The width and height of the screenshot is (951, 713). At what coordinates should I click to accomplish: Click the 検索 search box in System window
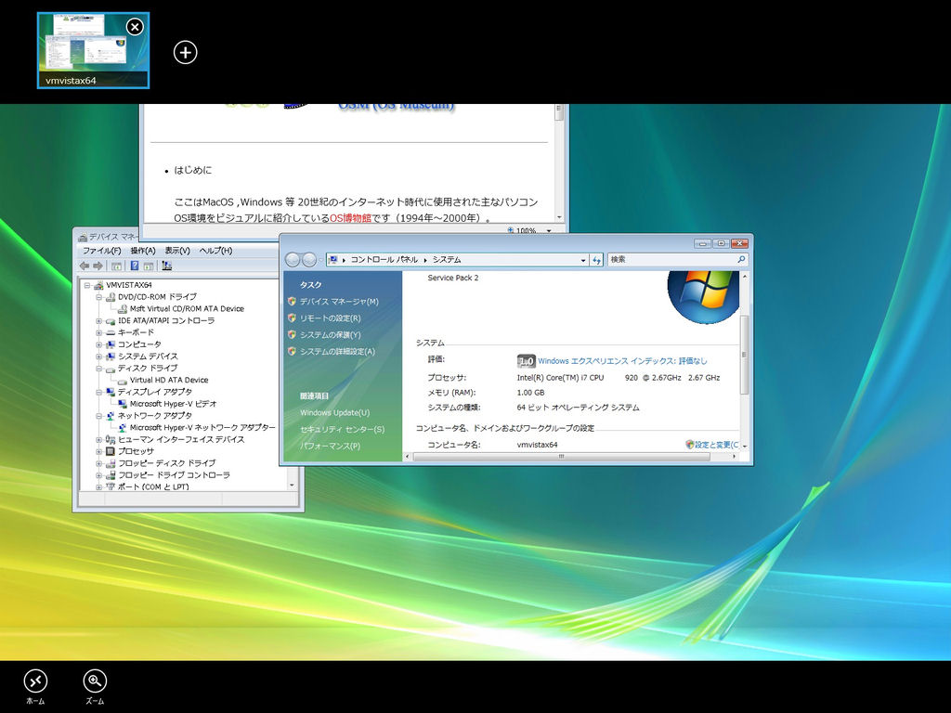(x=677, y=260)
